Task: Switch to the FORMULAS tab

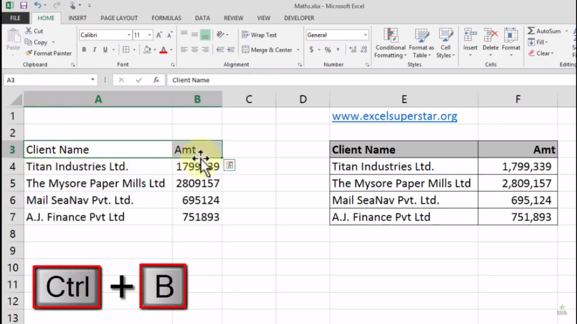Action: (166, 18)
